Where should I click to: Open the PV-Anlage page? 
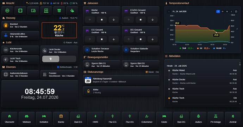[216, 119]
